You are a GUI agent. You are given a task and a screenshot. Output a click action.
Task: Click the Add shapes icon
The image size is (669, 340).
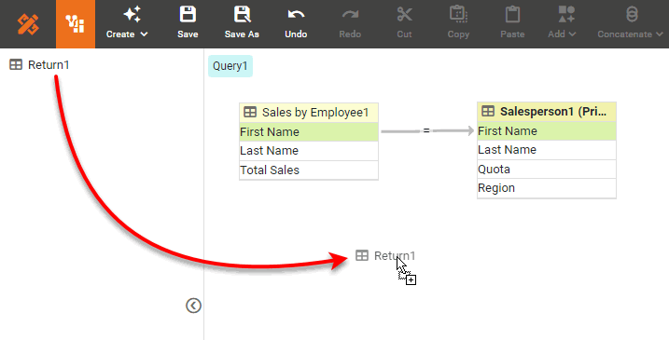coord(566,15)
